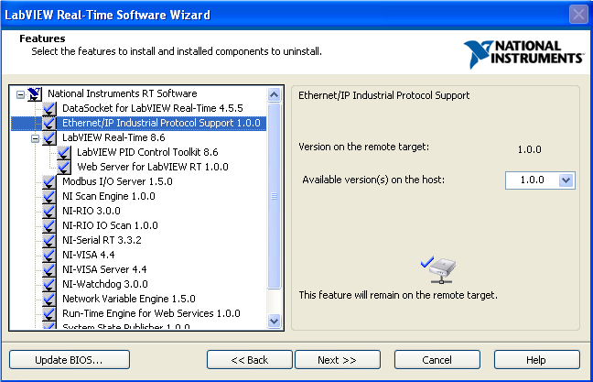Click the National Instruments RT Software root icon
This screenshot has height=382, width=593.
click(35, 93)
